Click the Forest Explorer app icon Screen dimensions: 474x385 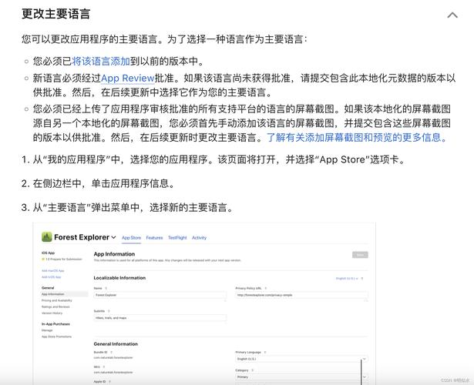(47, 237)
